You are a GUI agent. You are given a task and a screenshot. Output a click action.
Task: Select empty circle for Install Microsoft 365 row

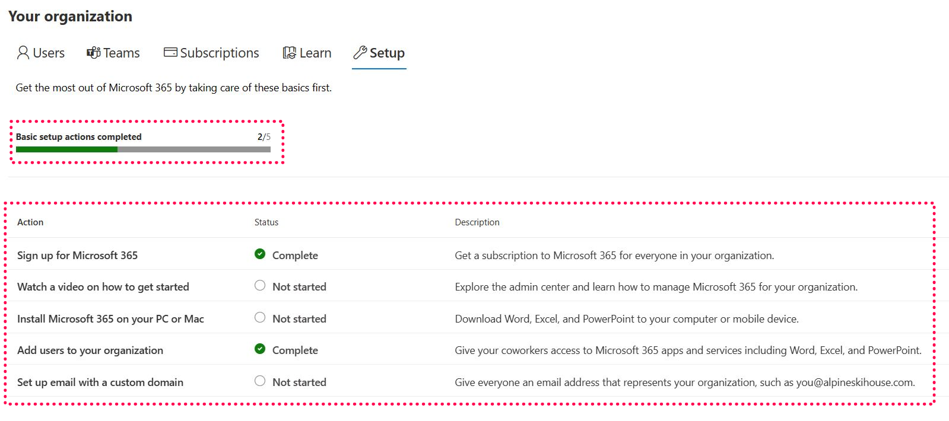(x=260, y=318)
